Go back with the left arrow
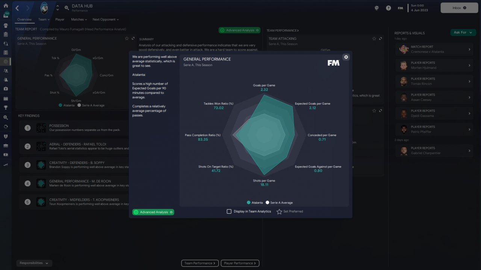 click(17, 8)
